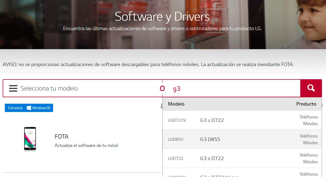
Task: Select "Teléfonos Móviles" next to LGD722V
Action: pos(309,120)
